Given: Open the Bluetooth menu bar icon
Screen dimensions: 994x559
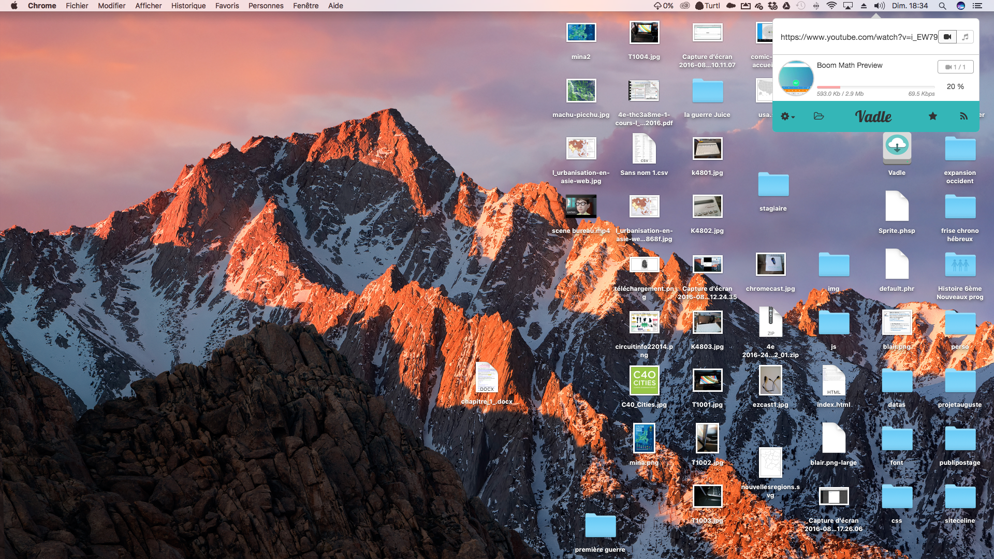Looking at the screenshot, I should [816, 6].
